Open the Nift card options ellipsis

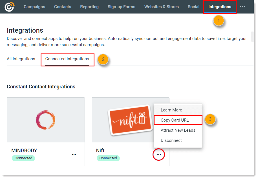click(x=159, y=155)
